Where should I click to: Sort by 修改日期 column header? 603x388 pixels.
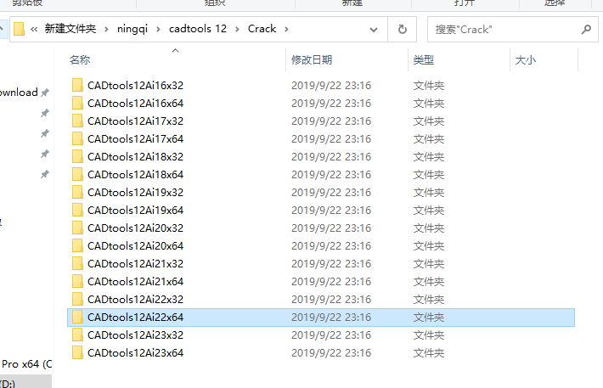pos(312,60)
